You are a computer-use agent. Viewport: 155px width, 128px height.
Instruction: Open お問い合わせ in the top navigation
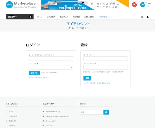click(89, 17)
